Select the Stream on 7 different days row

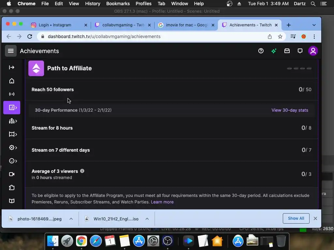[172, 150]
